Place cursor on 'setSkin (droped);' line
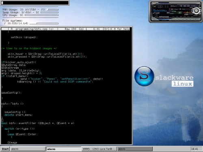 click(x=24, y=37)
